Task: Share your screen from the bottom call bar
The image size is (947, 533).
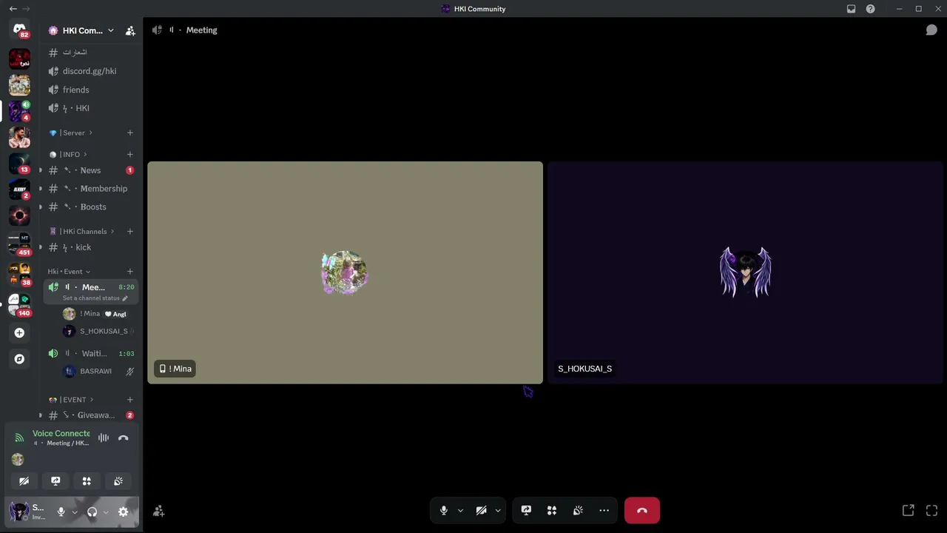Action: pos(526,510)
